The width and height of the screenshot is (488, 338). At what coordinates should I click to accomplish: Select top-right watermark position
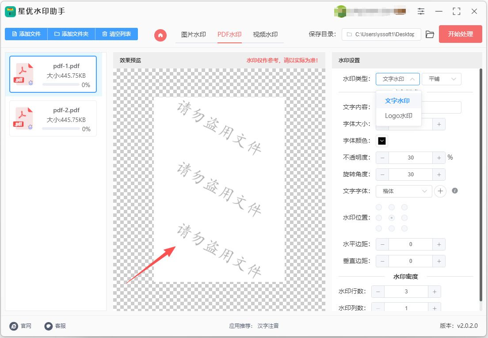tap(404, 207)
